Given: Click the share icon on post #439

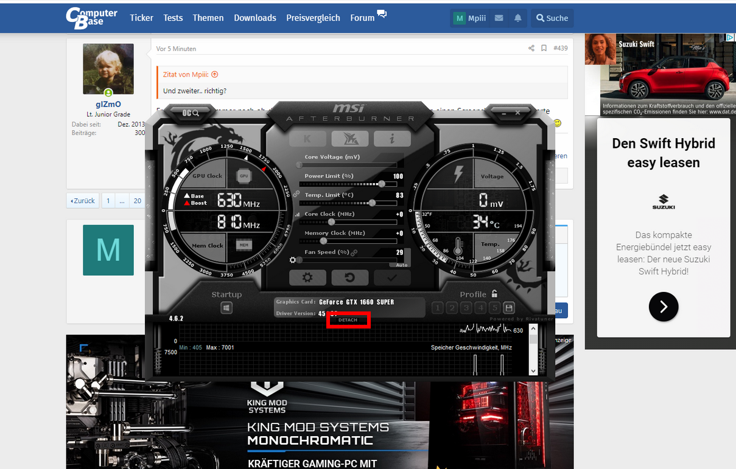Looking at the screenshot, I should [x=531, y=48].
